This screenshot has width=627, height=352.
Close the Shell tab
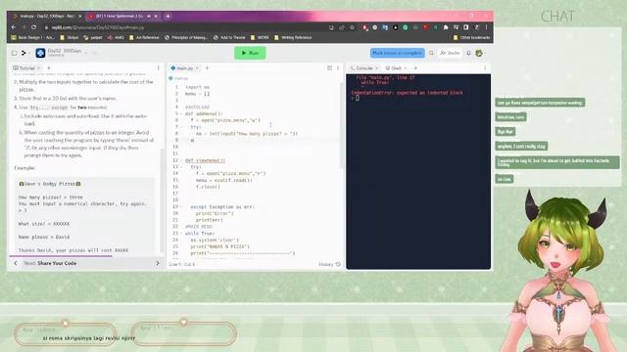pyautogui.click(x=406, y=68)
